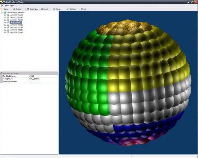Click the Open folder toolbar icon
Image resolution: width=198 pixels, height=158 pixels.
pos(2,9)
